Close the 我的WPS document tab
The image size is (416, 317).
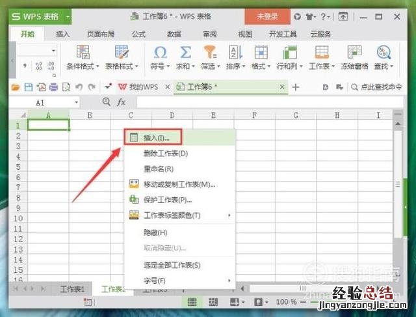[167, 87]
